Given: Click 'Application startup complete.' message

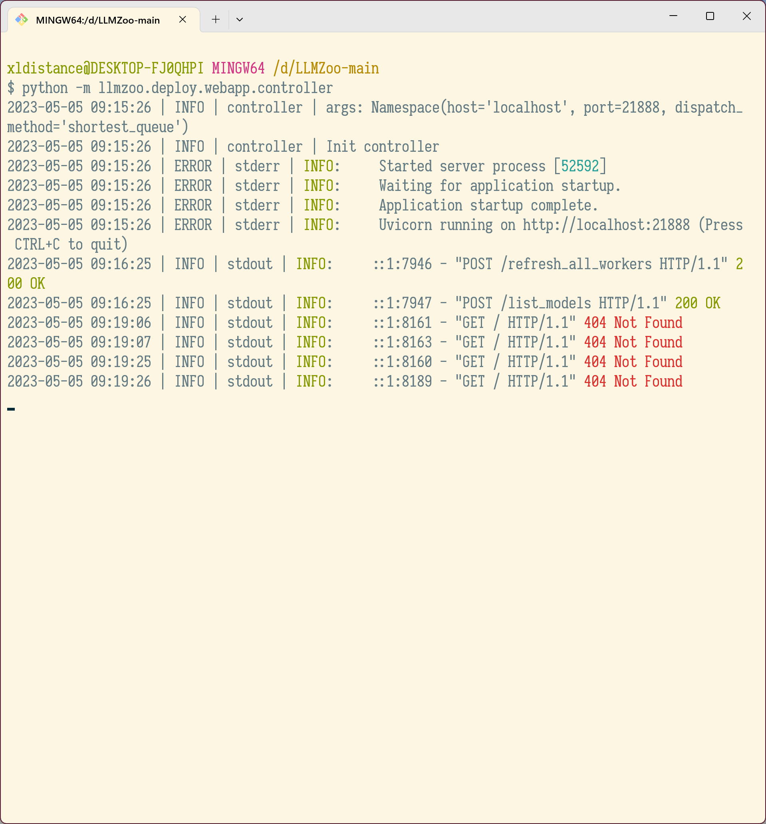Looking at the screenshot, I should [x=488, y=205].
